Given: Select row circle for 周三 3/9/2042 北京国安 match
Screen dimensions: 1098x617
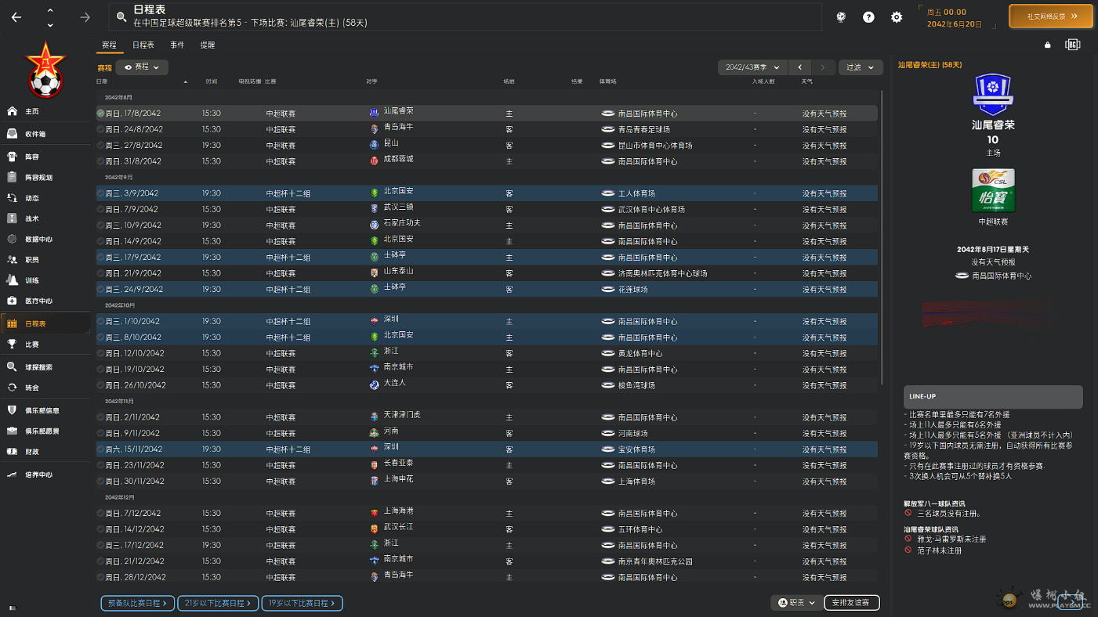Looking at the screenshot, I should [100, 193].
